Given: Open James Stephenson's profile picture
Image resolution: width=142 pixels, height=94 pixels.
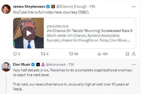Looking at the screenshot, I should (x=6, y=9).
